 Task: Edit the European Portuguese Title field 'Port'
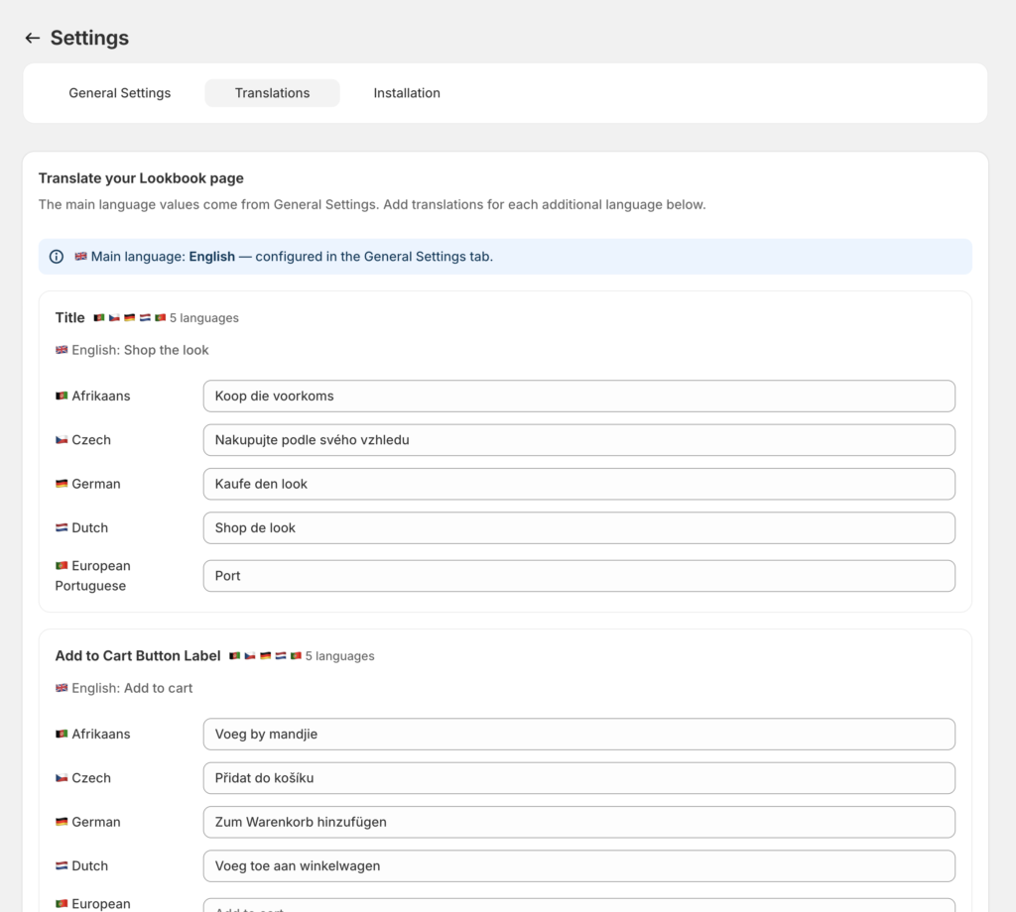point(578,576)
